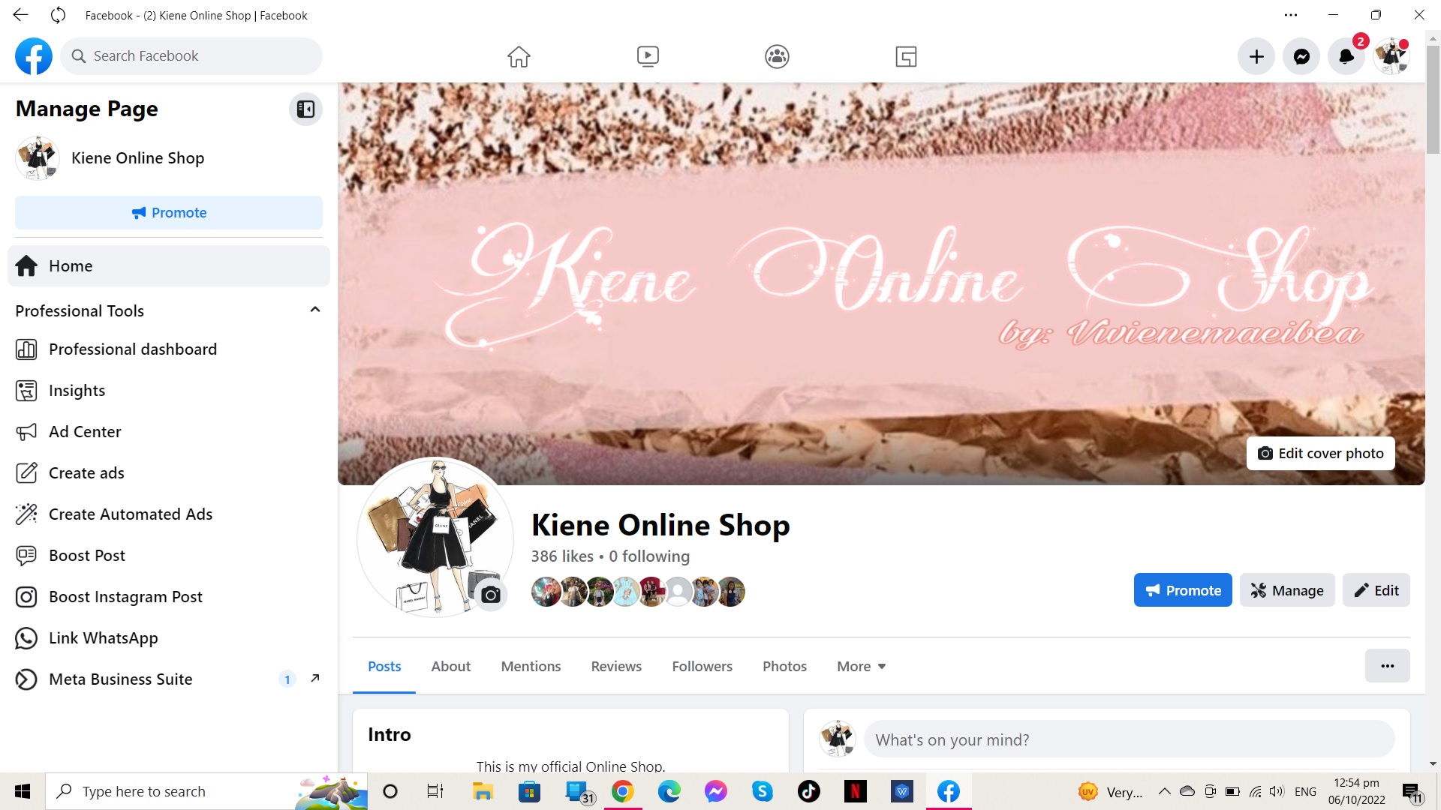Open Messenger chat icon in header
Viewport: 1441px width, 810px height.
(x=1301, y=56)
